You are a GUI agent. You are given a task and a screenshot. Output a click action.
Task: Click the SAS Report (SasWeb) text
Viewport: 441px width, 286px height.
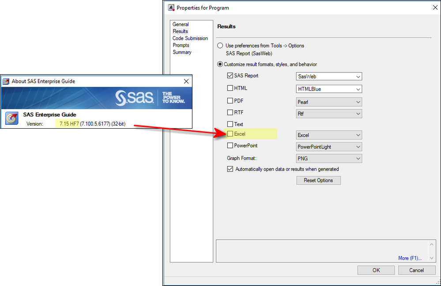(249, 53)
